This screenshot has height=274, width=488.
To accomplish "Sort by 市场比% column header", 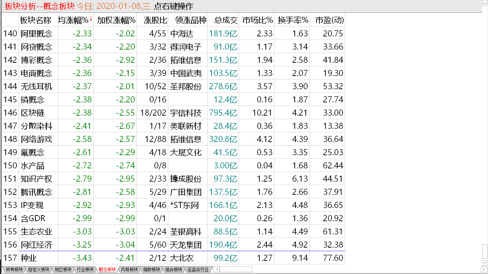I will tap(257, 20).
